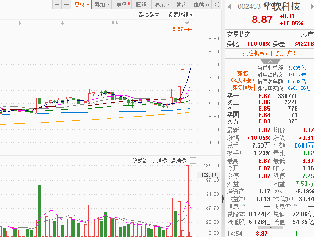Go to next stock arrow
Image resolution: width=314 pixels, height=237 pixels.
[312, 7]
